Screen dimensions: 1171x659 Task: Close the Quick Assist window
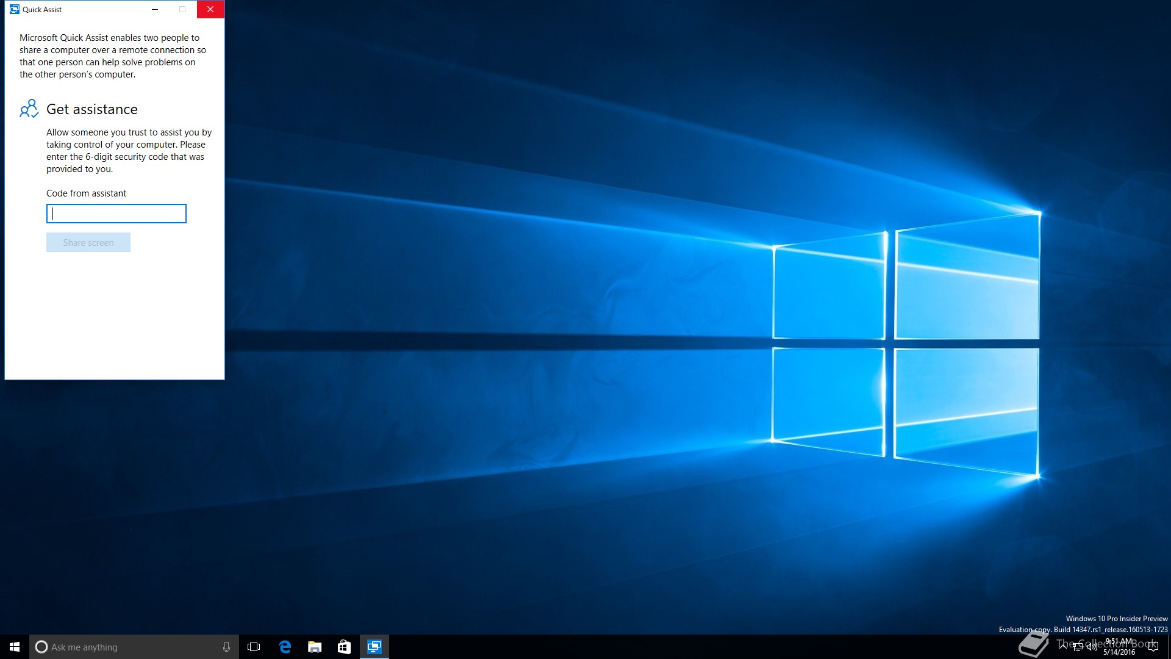(210, 9)
